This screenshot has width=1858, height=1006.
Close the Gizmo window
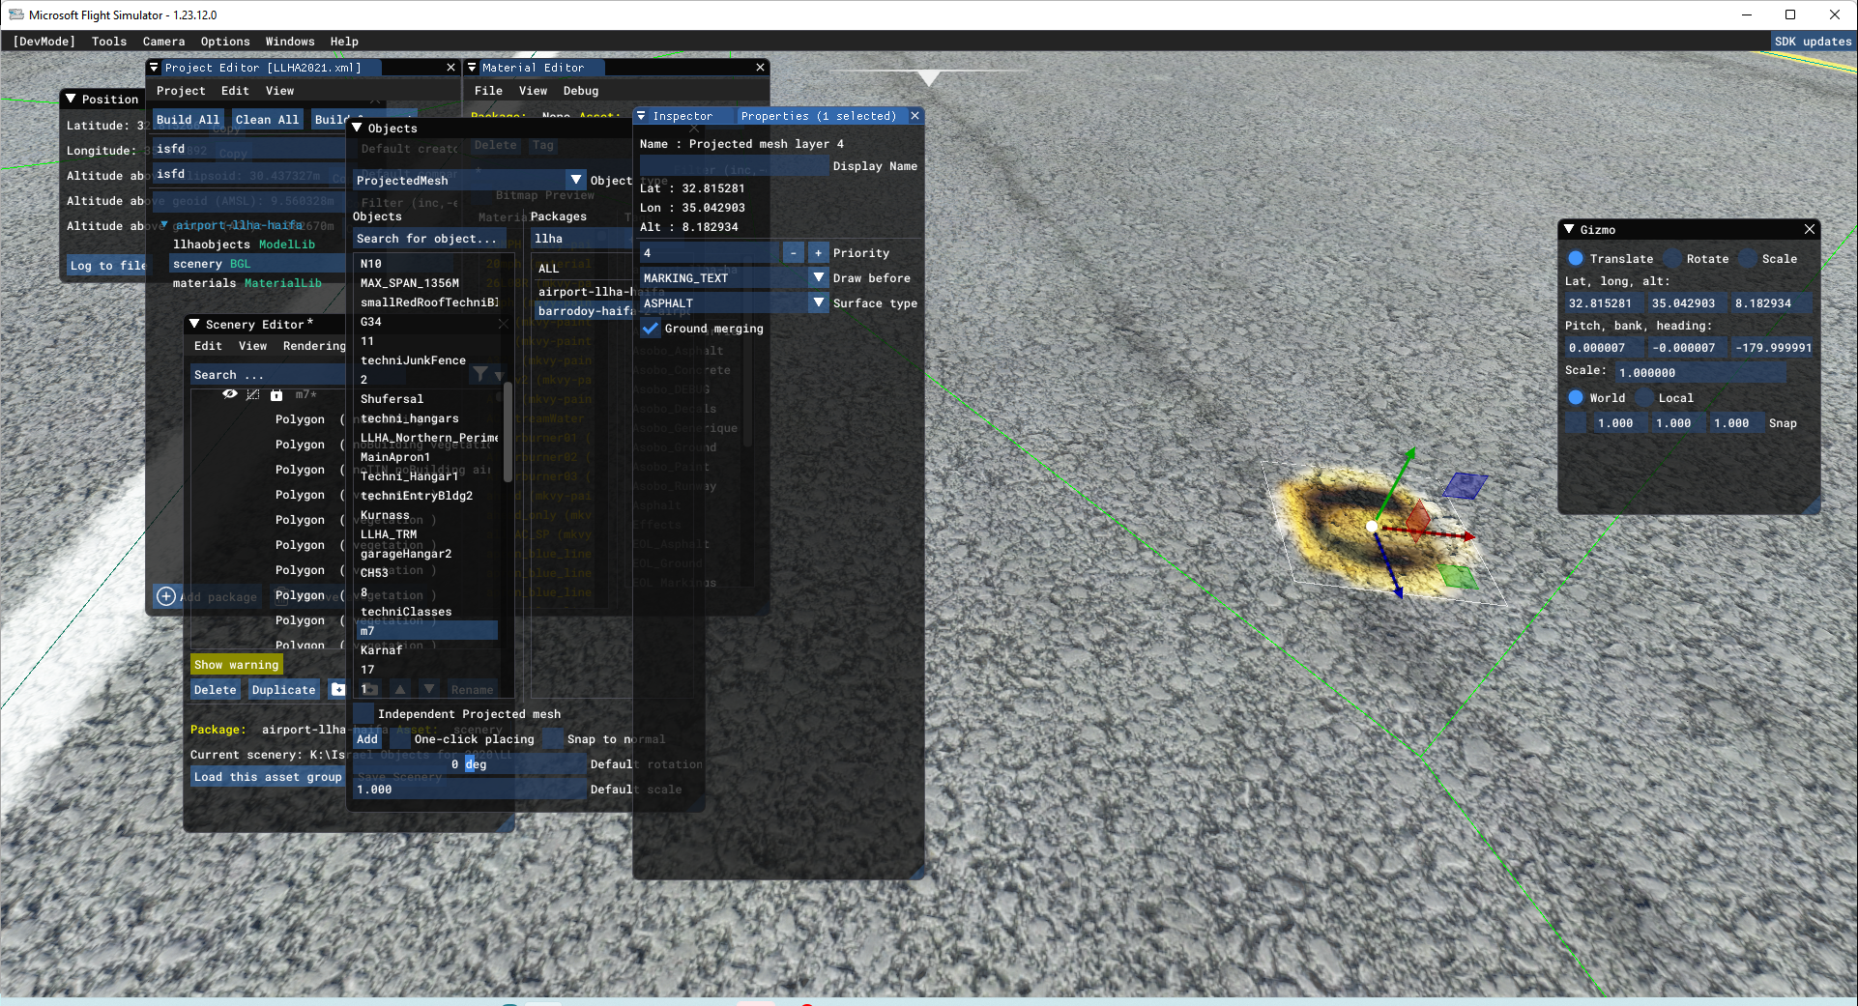1810,229
